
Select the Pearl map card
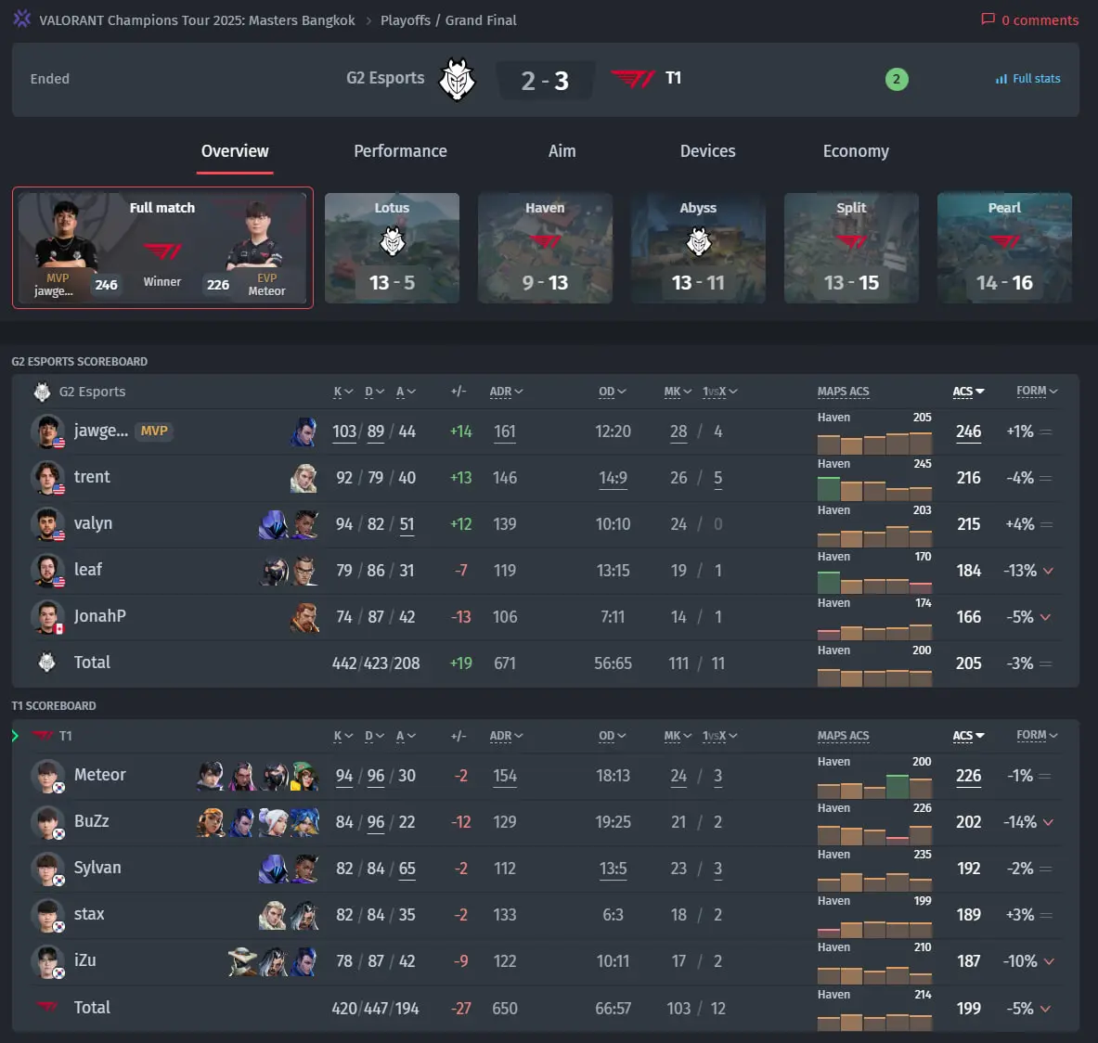(1004, 248)
